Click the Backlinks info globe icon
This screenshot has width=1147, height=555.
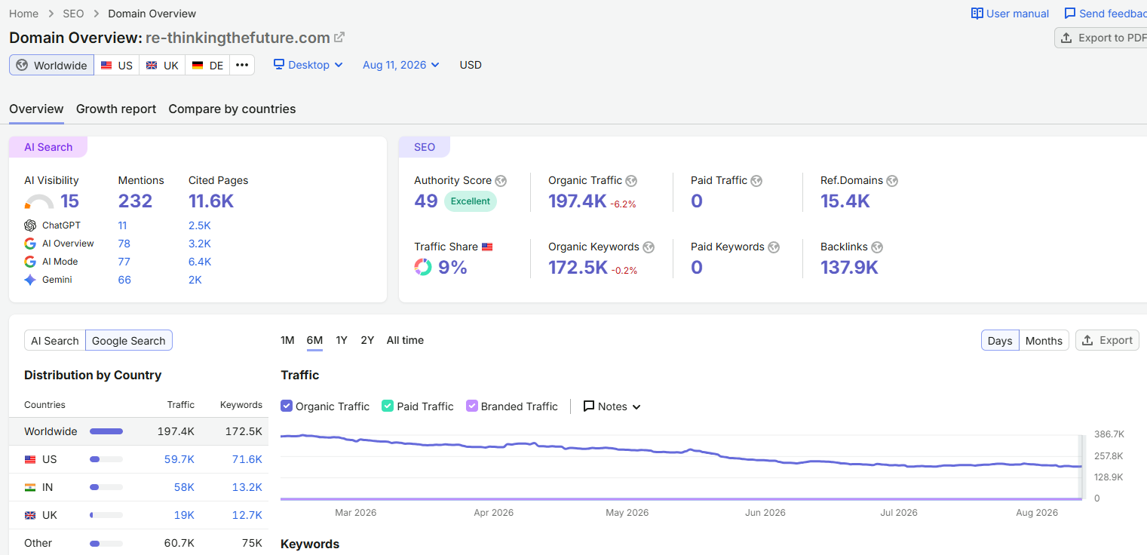(877, 247)
